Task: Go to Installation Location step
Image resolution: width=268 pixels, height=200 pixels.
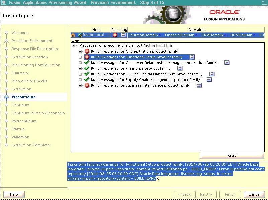Action: pos(30,57)
